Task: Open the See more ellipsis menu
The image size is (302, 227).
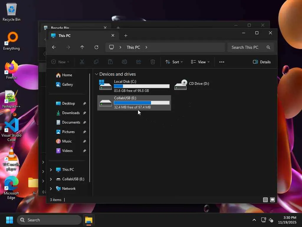Action: click(222, 62)
